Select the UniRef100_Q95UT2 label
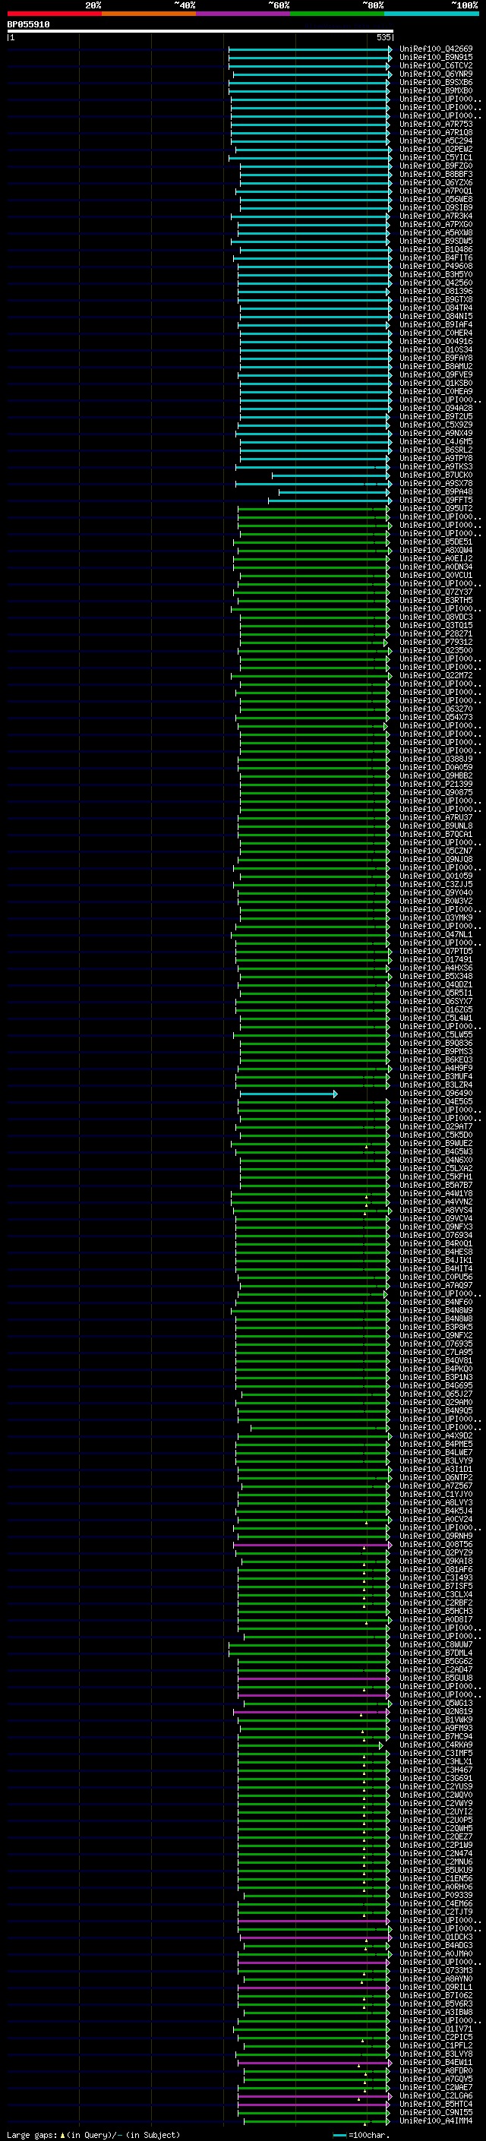 click(x=435, y=509)
